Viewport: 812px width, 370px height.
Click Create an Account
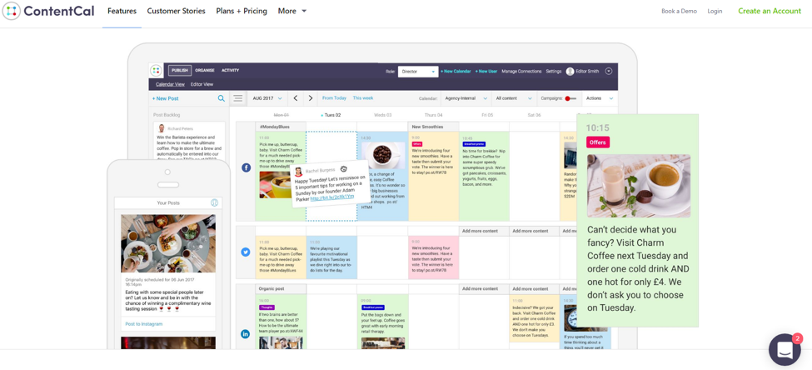(x=770, y=11)
